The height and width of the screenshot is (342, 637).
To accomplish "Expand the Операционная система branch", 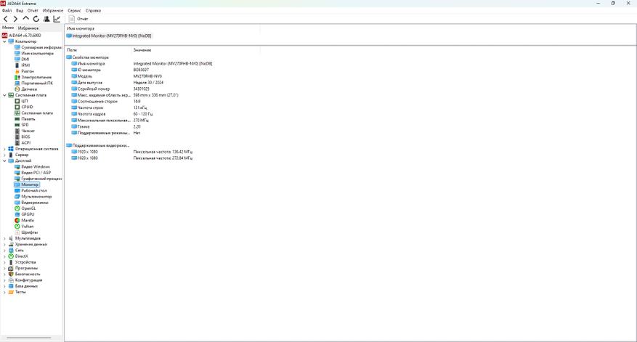I will (x=4, y=149).
